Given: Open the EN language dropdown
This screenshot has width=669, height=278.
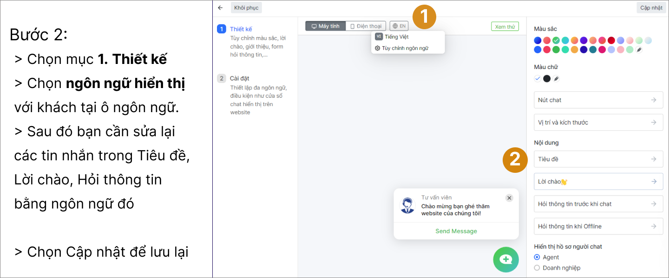Looking at the screenshot, I should 399,26.
